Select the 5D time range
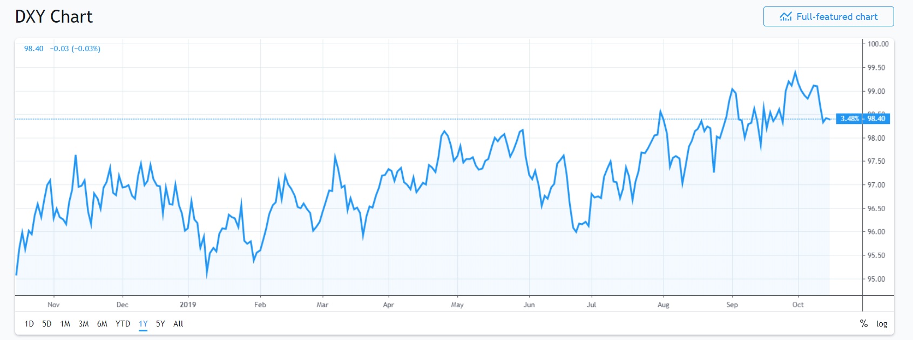 click(47, 324)
